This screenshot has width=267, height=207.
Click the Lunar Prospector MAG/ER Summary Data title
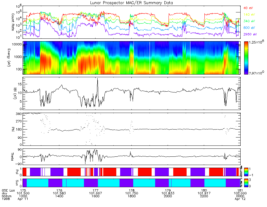pyautogui.click(x=131, y=3)
